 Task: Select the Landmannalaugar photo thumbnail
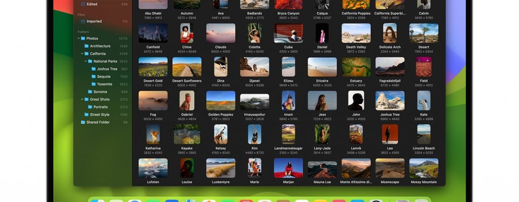288,134
